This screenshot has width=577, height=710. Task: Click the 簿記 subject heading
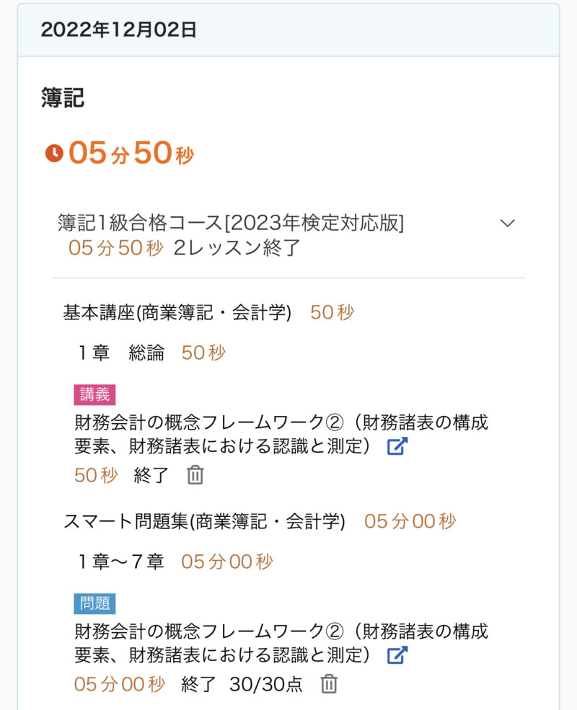[x=63, y=98]
